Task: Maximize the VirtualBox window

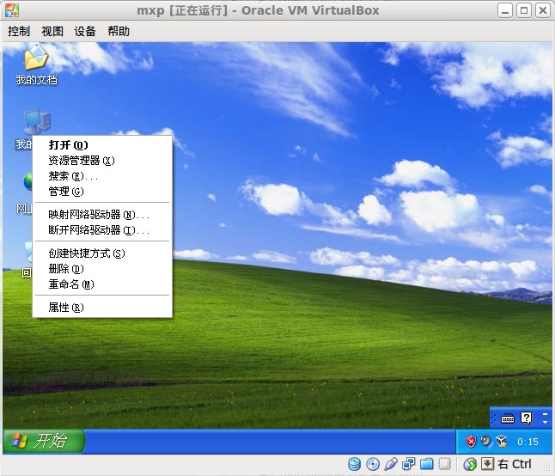Action: 524,10
